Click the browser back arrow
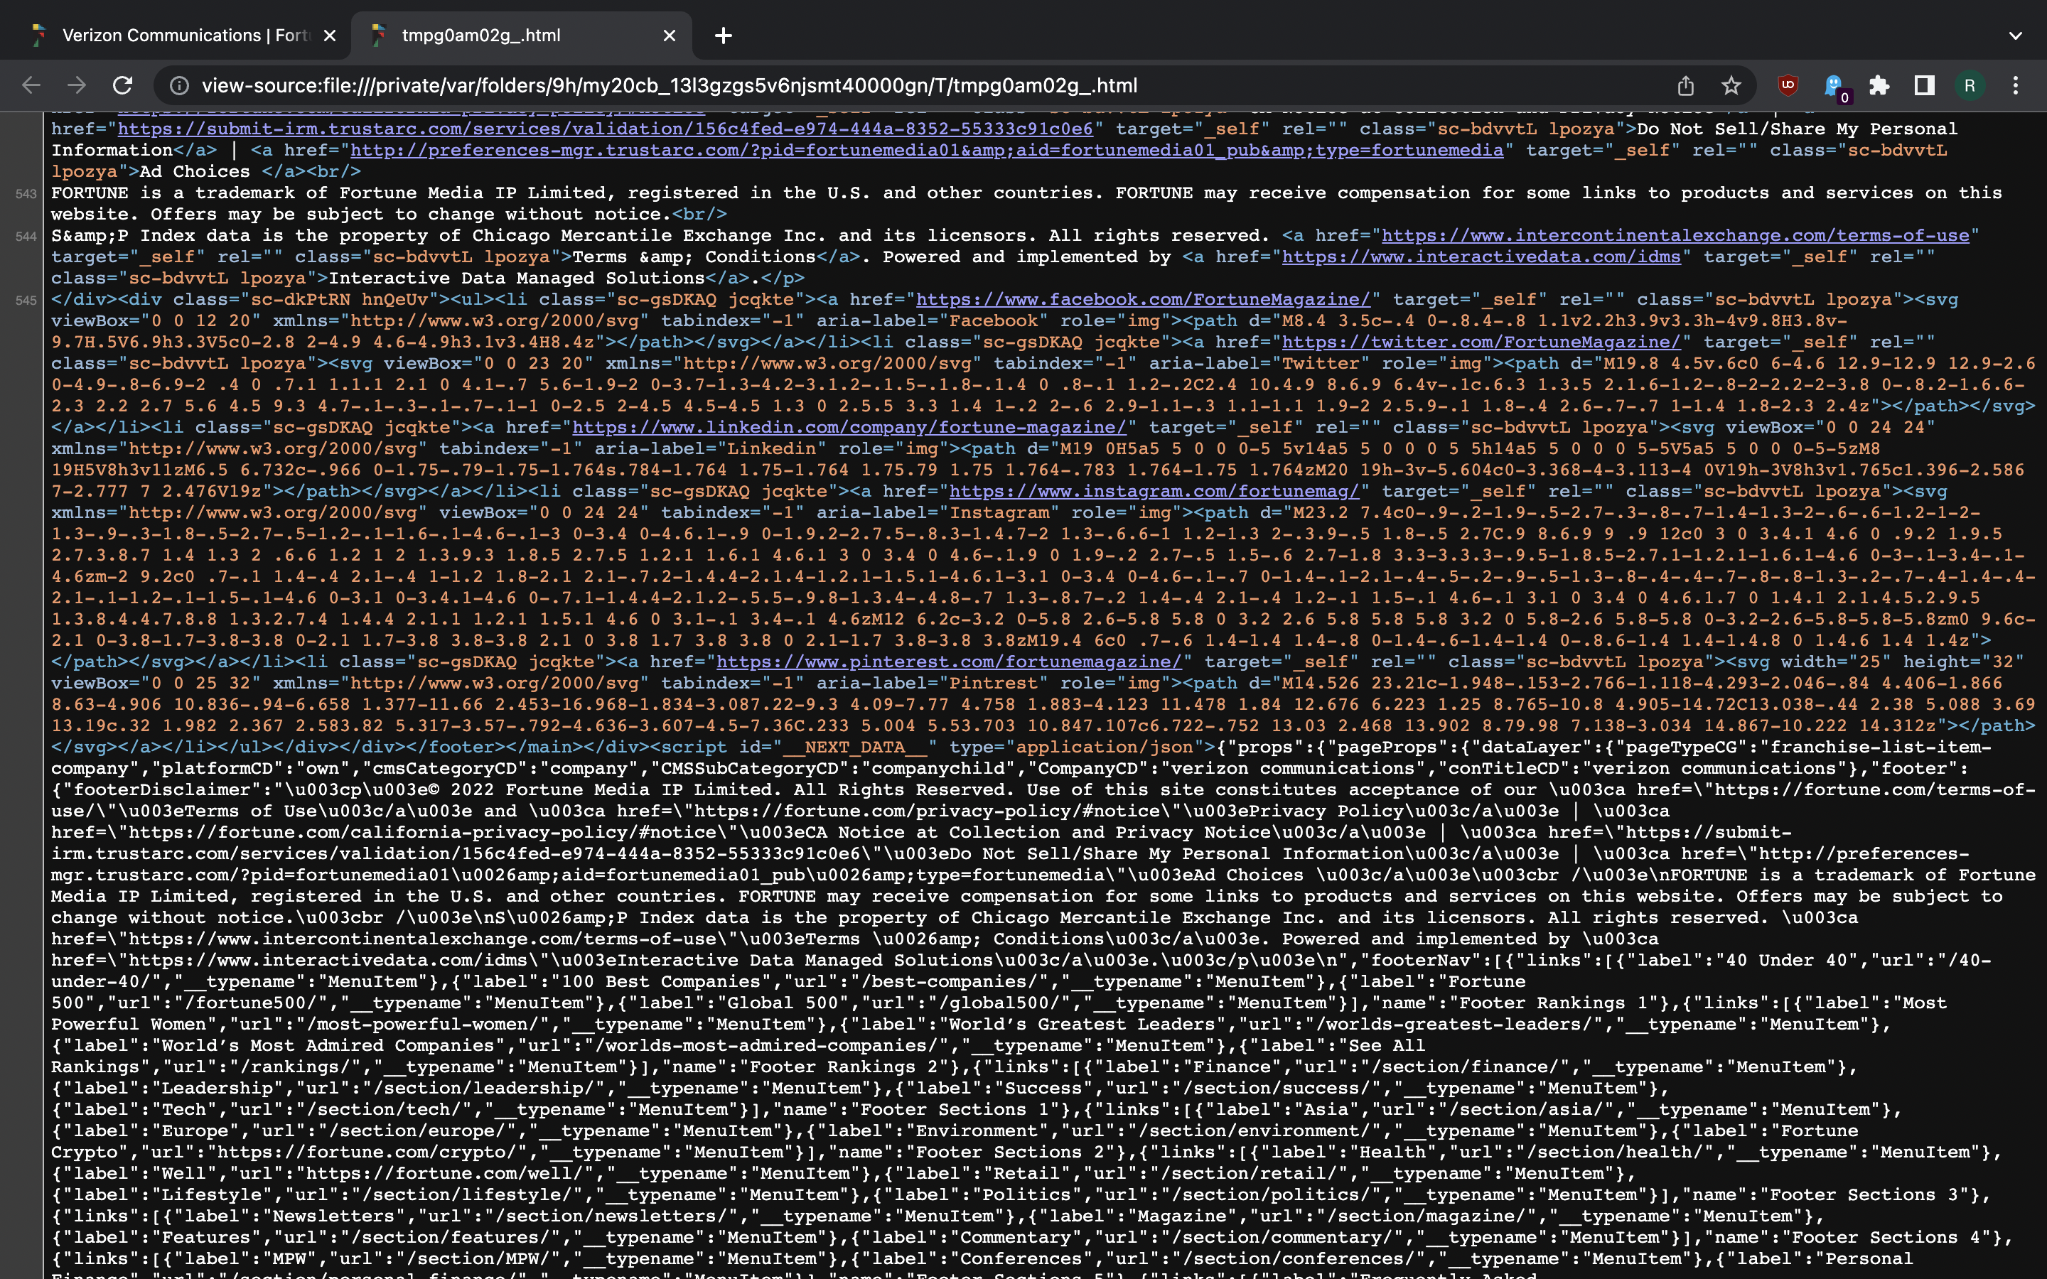Image resolution: width=2047 pixels, height=1279 pixels. click(x=31, y=85)
